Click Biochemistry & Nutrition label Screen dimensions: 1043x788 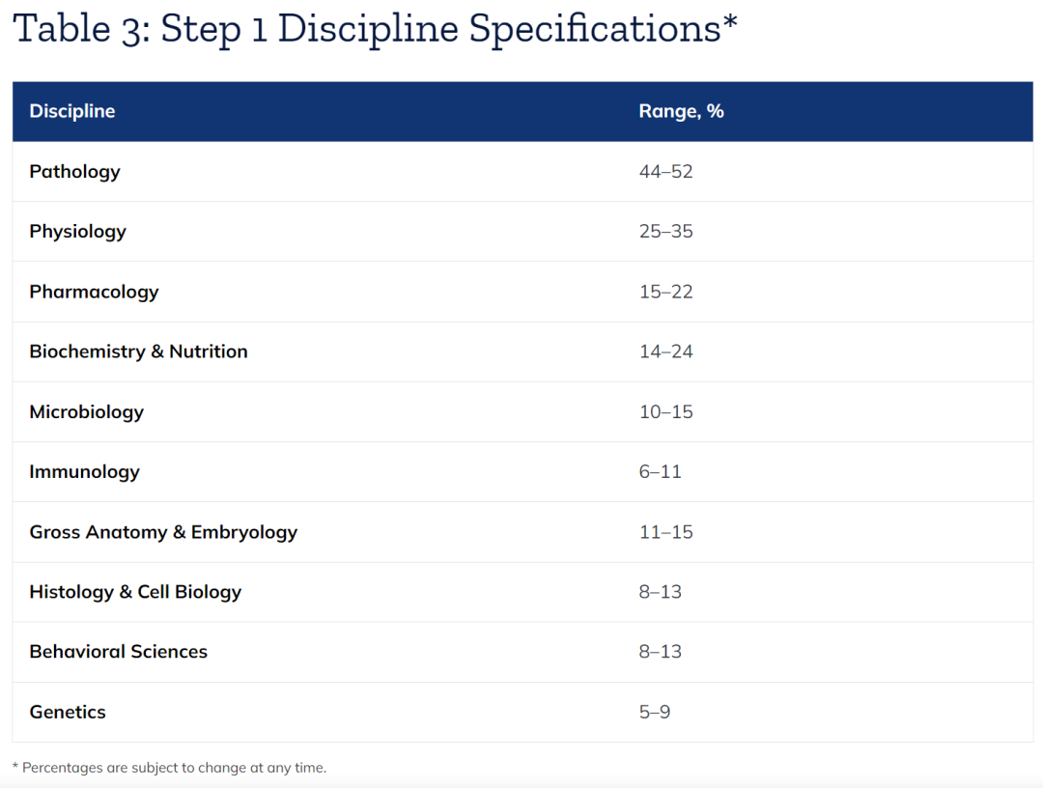pyautogui.click(x=138, y=352)
